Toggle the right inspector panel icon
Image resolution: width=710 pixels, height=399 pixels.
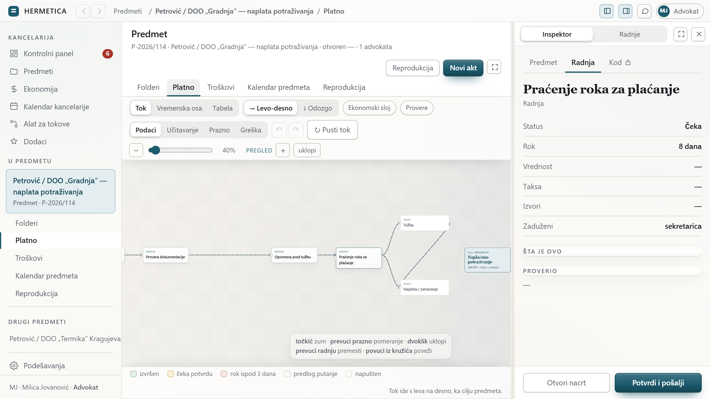(626, 11)
